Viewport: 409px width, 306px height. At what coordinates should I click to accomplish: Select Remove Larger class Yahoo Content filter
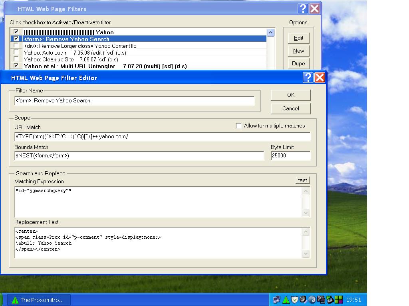click(x=80, y=46)
